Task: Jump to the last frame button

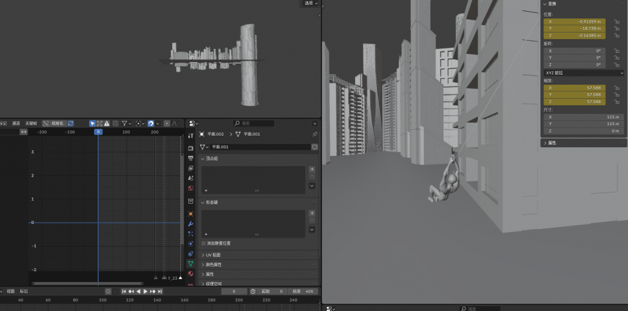Action: 160,291
